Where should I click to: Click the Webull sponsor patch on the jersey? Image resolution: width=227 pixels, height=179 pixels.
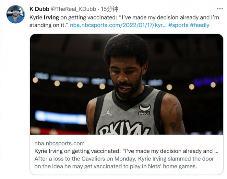(144, 109)
